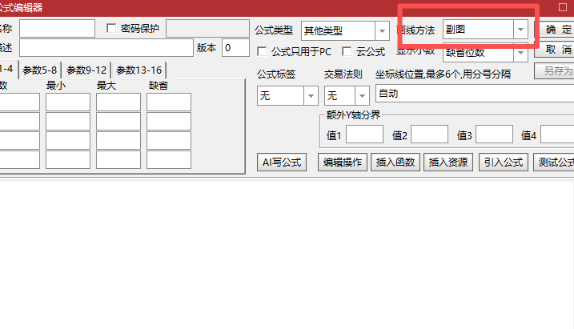Screen dimensions: 574x329
Task: Click the 引入公式 button
Action: point(504,162)
